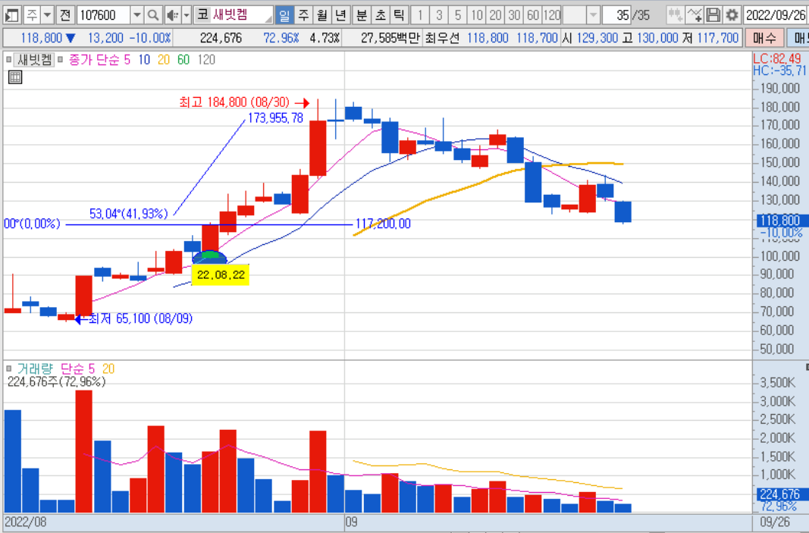
Task: Select interval 30
Action: coord(514,15)
